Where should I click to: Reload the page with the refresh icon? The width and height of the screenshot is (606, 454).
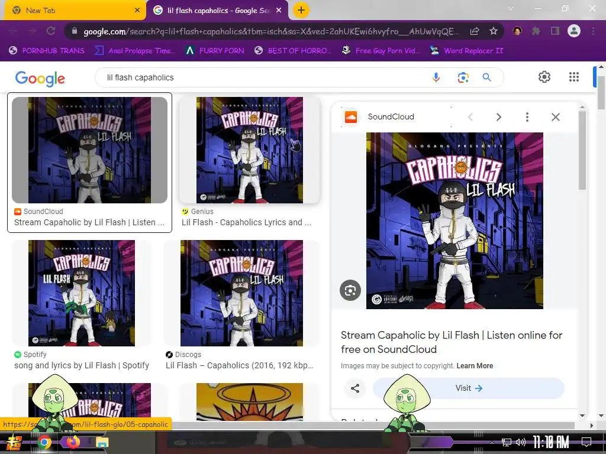[x=51, y=31]
